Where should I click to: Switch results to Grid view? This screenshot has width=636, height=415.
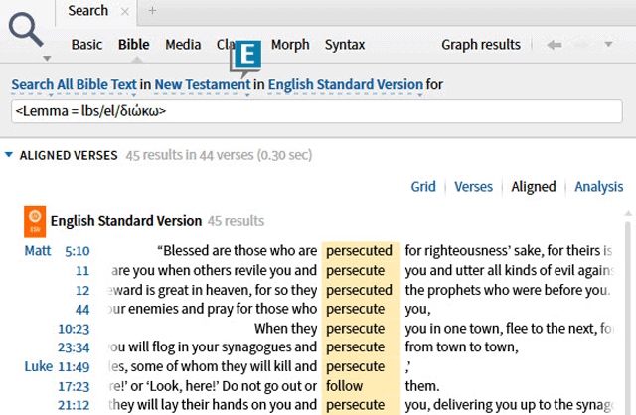[423, 187]
